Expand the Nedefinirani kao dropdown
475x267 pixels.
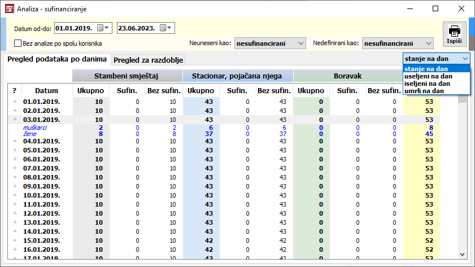[428, 43]
